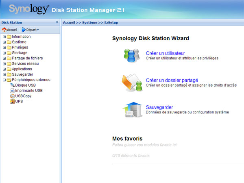Expand the Système tree node
244x183 pixels.
[4, 42]
